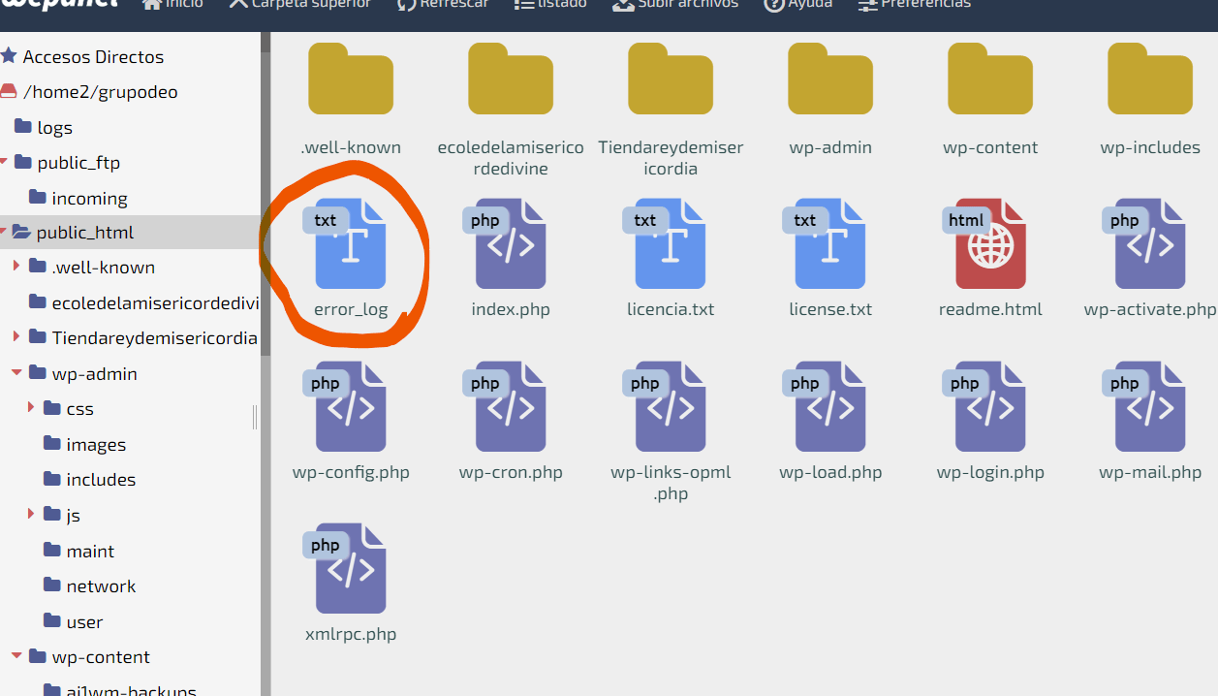The width and height of the screenshot is (1218, 696).
Task: Select network folder in tree
Action: pos(90,585)
